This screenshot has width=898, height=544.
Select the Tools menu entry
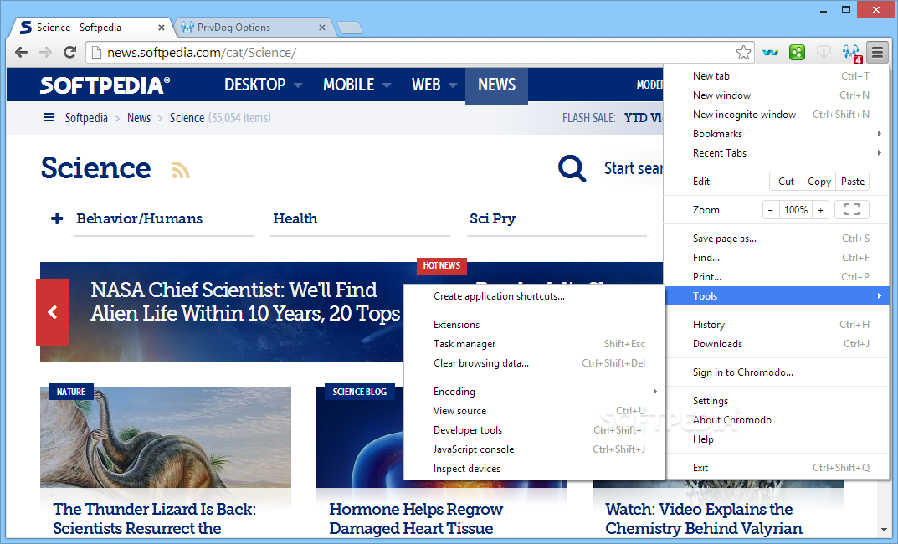tap(776, 296)
